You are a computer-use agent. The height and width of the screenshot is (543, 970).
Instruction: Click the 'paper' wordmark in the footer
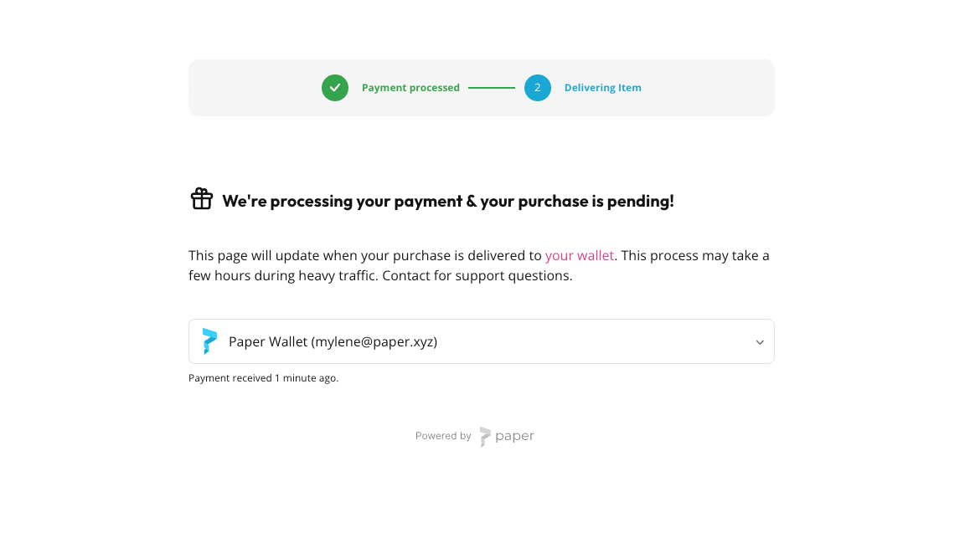514,437
